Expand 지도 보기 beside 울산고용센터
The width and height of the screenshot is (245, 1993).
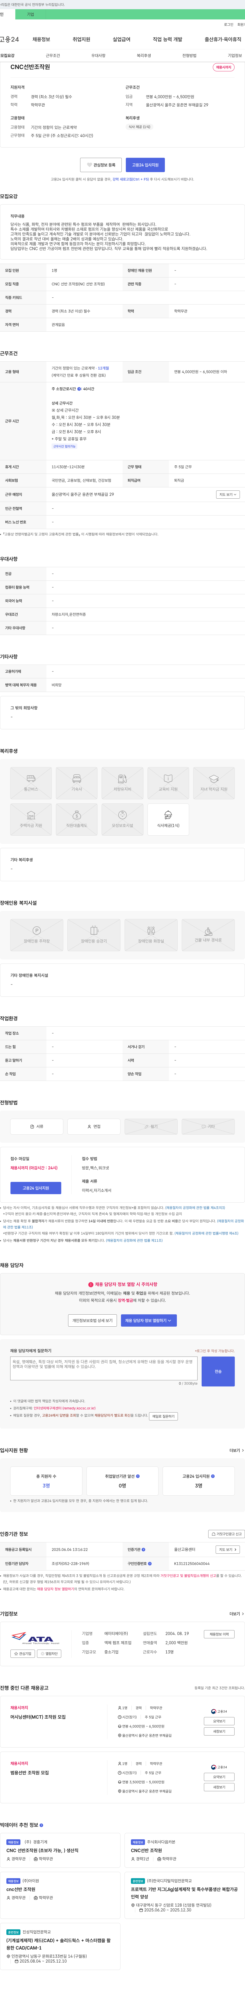tap(227, 1550)
